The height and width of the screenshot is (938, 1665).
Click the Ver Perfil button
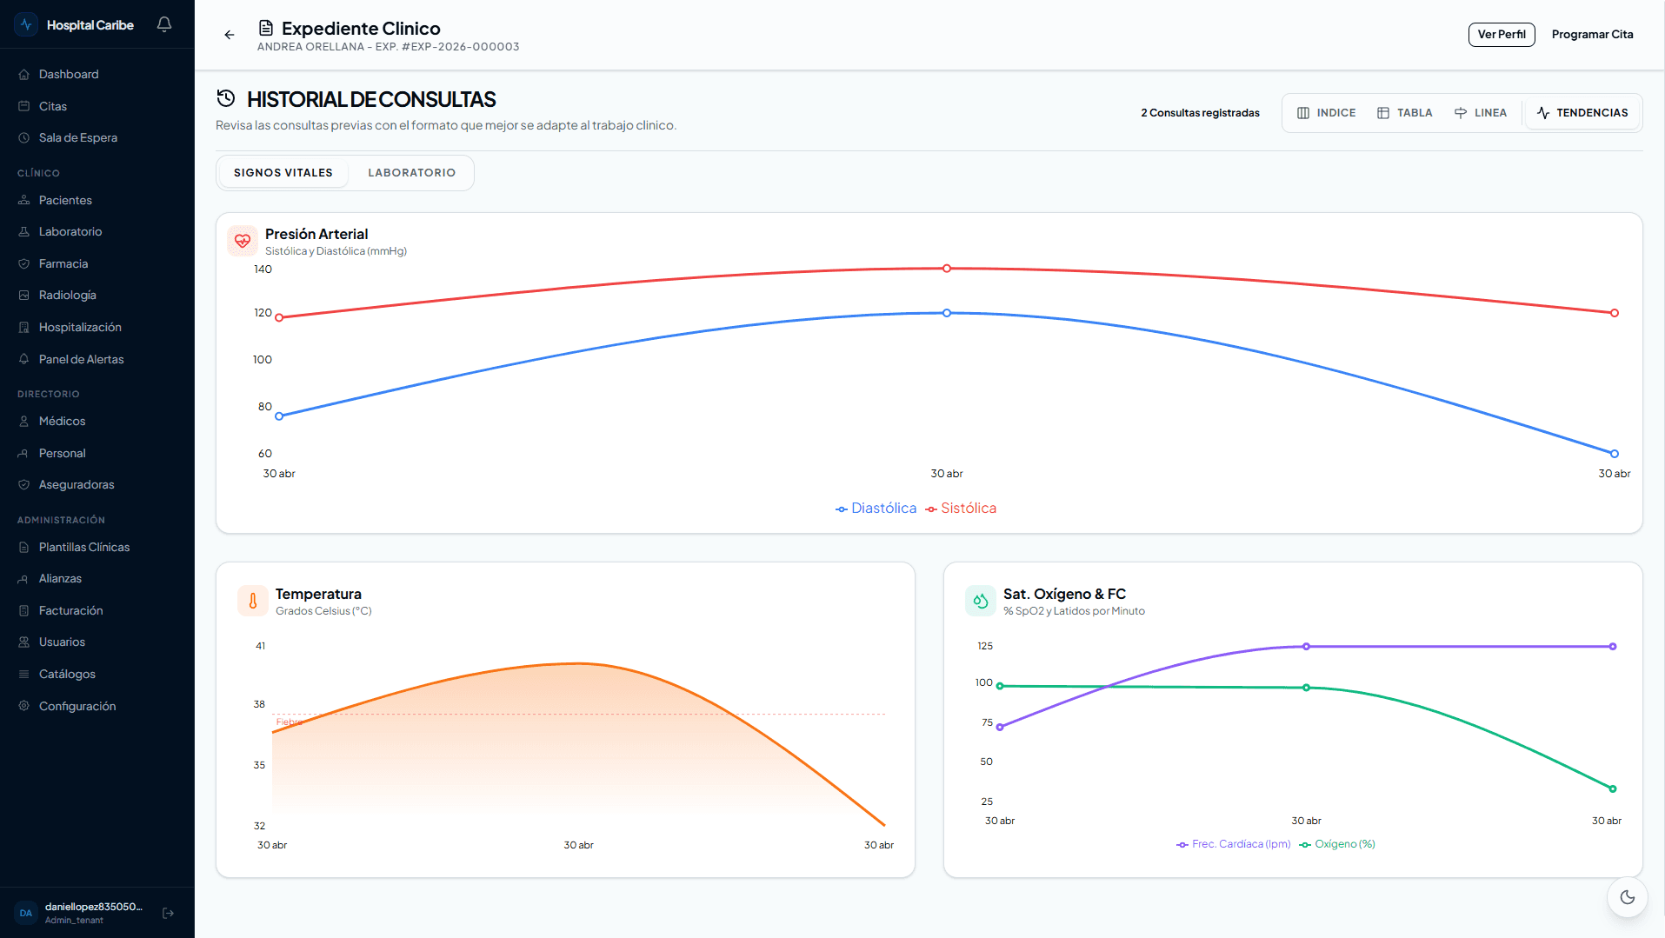pos(1502,35)
